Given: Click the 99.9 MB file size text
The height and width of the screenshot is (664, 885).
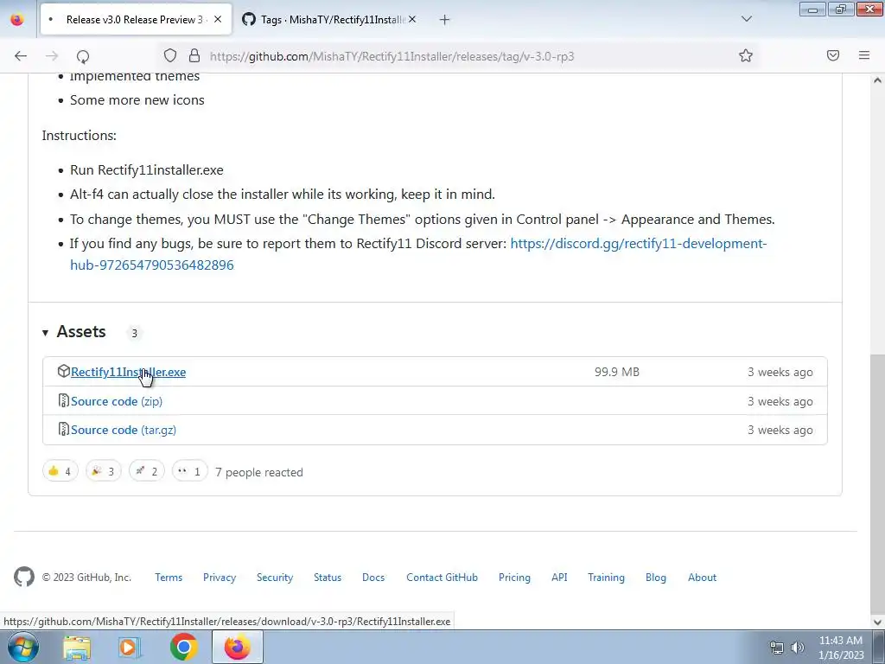Looking at the screenshot, I should (617, 372).
